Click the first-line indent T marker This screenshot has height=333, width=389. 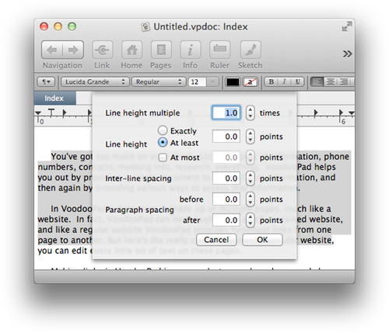[51, 112]
